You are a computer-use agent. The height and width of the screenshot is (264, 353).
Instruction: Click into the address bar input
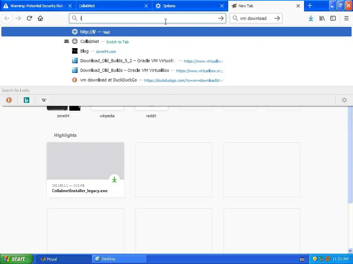pos(148,18)
